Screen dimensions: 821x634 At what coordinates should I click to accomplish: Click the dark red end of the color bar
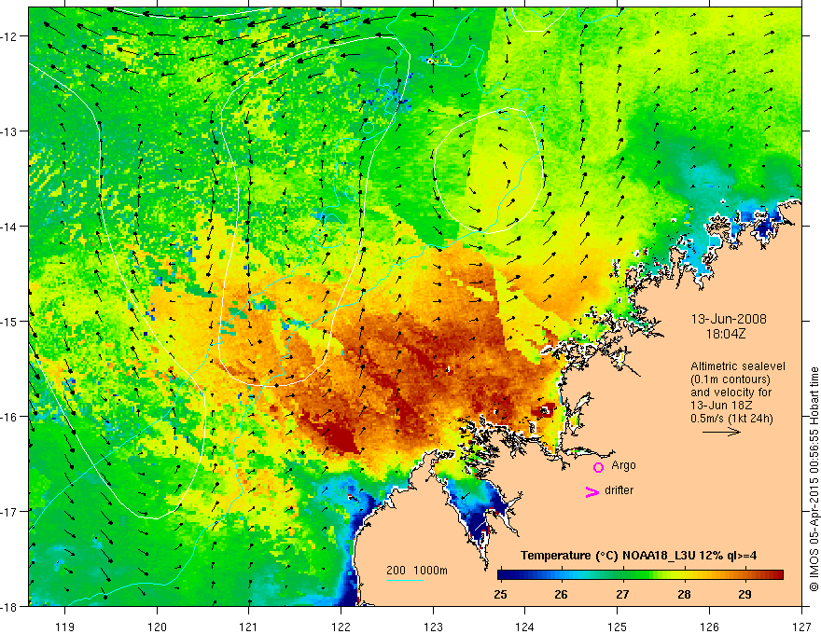click(x=777, y=574)
